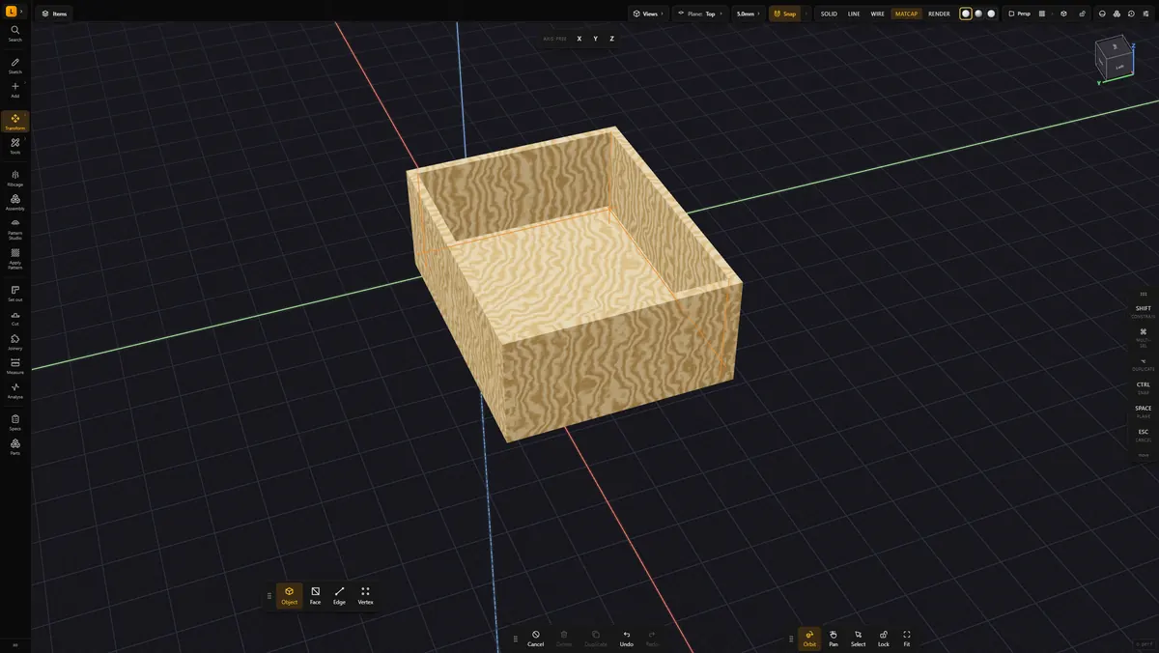Viewport: 1159px width, 653px height.
Task: Open the 5.0mm grid size dropdown
Action: tap(748, 14)
